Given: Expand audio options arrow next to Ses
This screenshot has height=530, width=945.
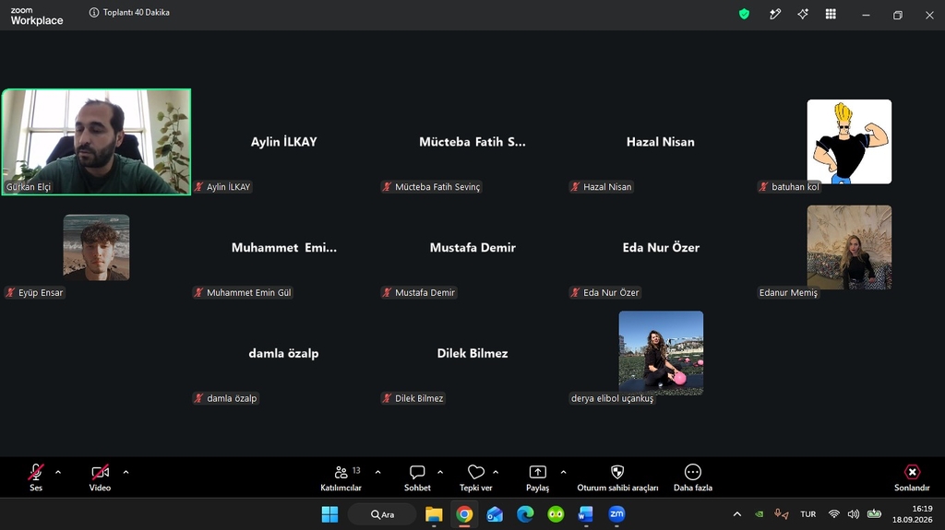Looking at the screenshot, I should coord(58,472).
